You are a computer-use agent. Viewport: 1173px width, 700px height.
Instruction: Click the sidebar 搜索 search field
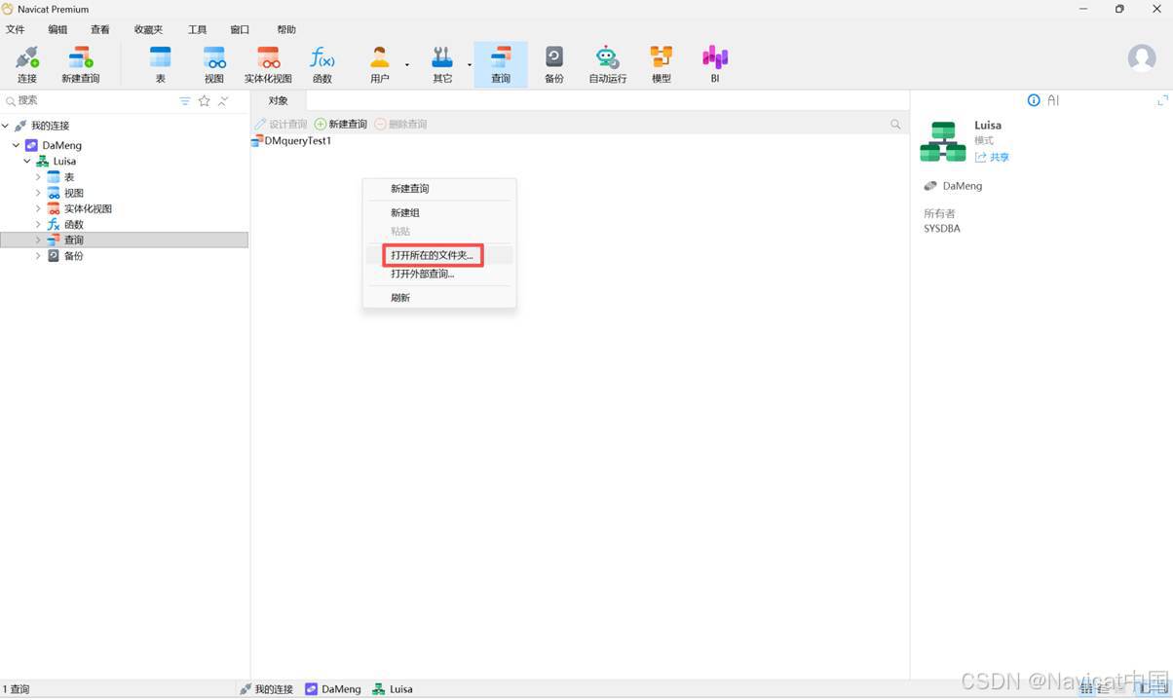88,100
